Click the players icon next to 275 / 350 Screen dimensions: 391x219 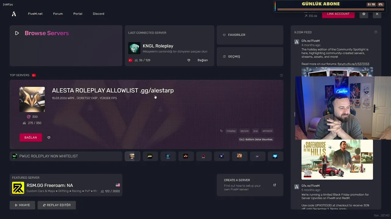pos(24,123)
